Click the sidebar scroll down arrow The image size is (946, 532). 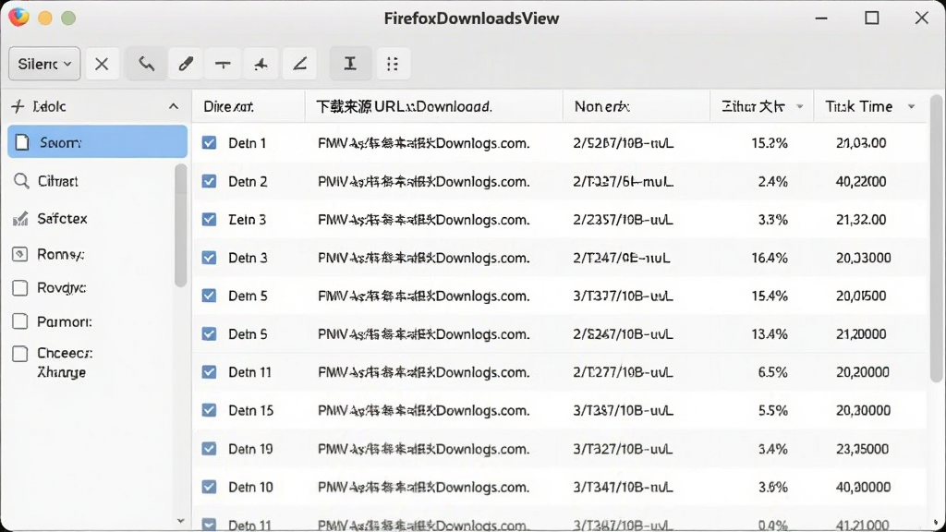180,521
